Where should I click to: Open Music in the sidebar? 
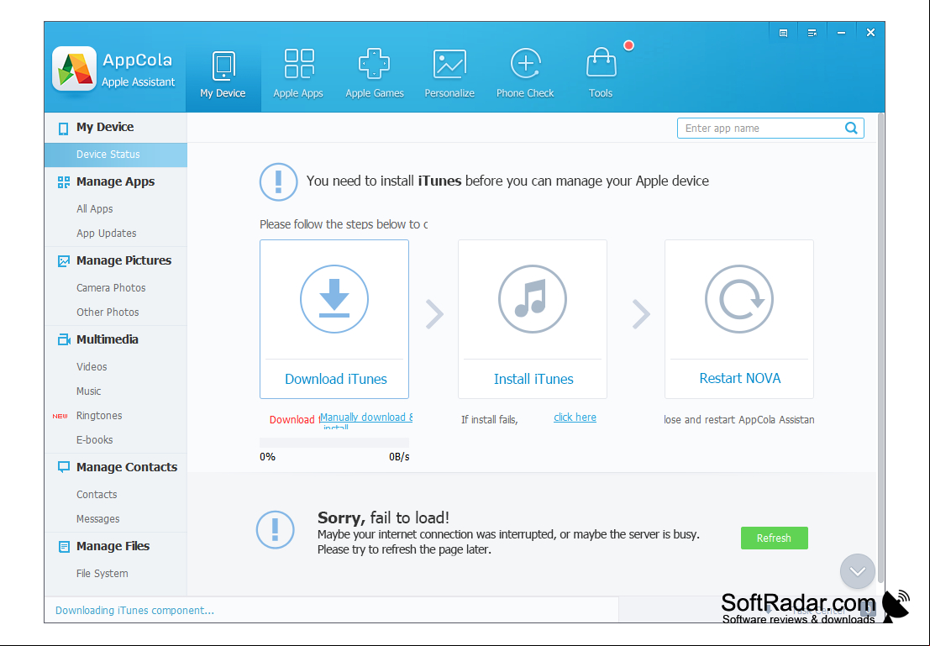pyautogui.click(x=88, y=391)
